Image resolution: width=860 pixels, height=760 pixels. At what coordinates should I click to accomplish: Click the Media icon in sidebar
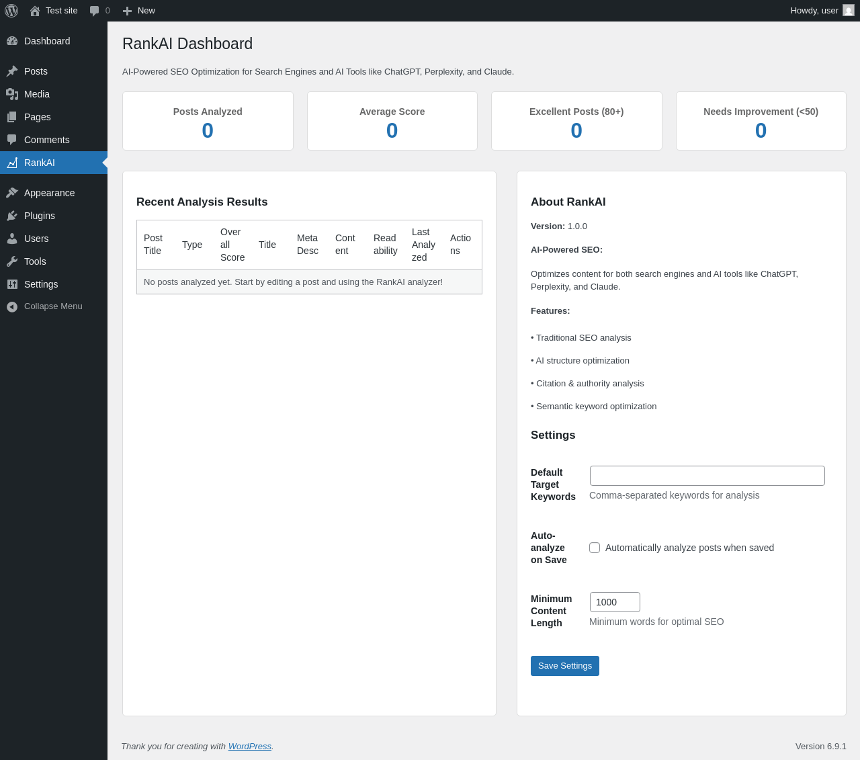[12, 94]
